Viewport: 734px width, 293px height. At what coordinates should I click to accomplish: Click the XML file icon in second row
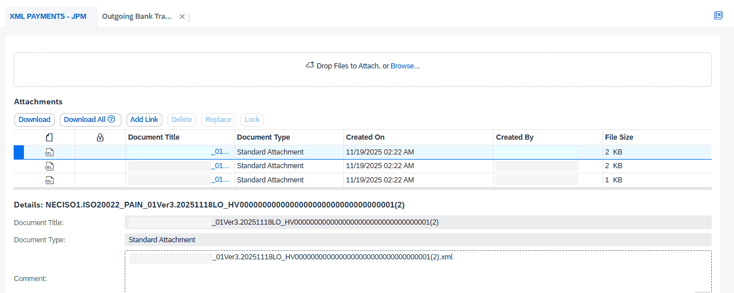coord(50,166)
